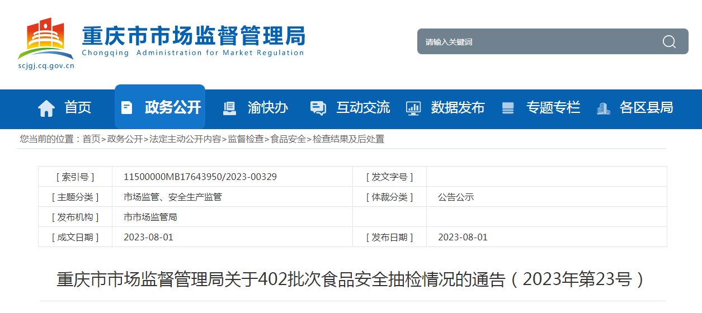The width and height of the screenshot is (702, 313).
Task: Click the article title about 402批次食品安全抽检
Action: click(x=351, y=279)
